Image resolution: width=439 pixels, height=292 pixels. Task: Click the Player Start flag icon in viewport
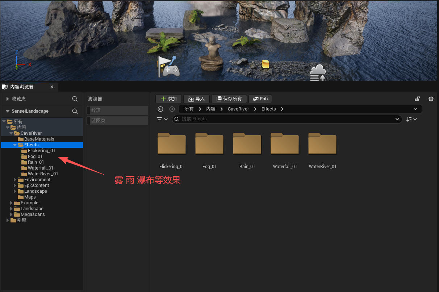pyautogui.click(x=168, y=66)
